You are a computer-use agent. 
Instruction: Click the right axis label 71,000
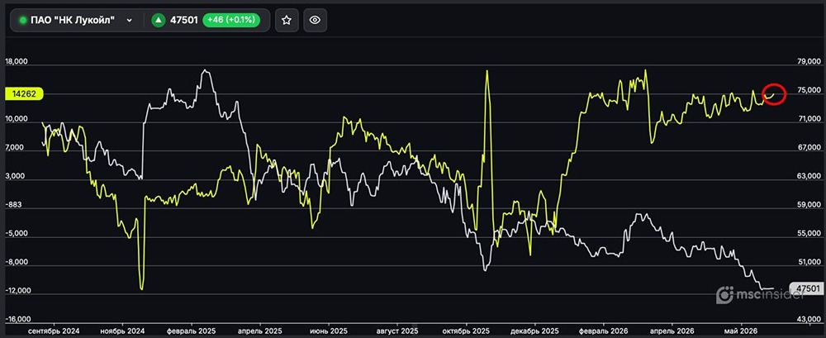click(809, 119)
